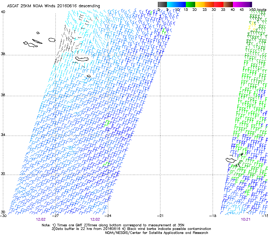Click the green wind barbs near 34.5N, -24
The image size is (268, 235).
pyautogui.click(x=107, y=123)
